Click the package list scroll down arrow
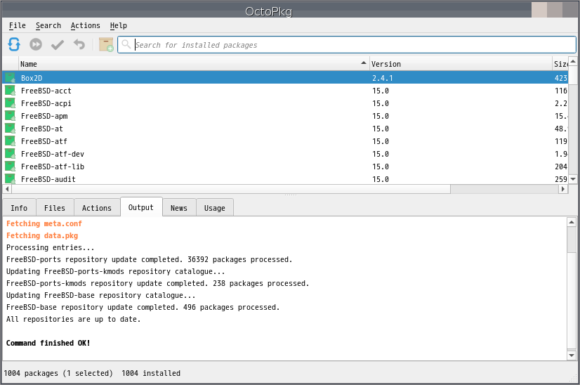Image resolution: width=580 pixels, height=385 pixels. [573, 179]
